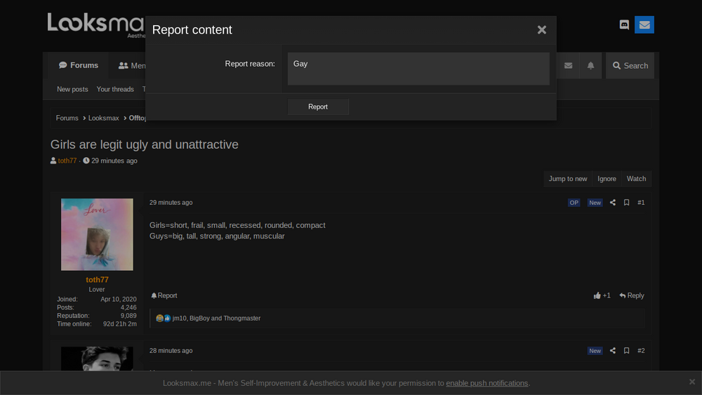Click the Ignore thread button
Screen dimensions: 702x395
[x=607, y=179]
